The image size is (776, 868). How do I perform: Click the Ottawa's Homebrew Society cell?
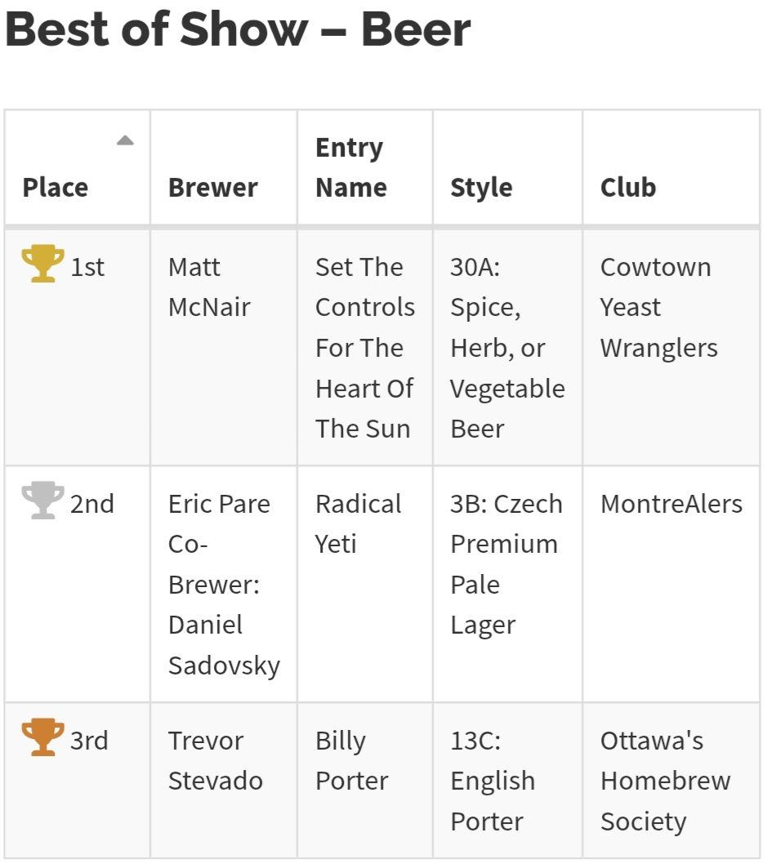665,781
